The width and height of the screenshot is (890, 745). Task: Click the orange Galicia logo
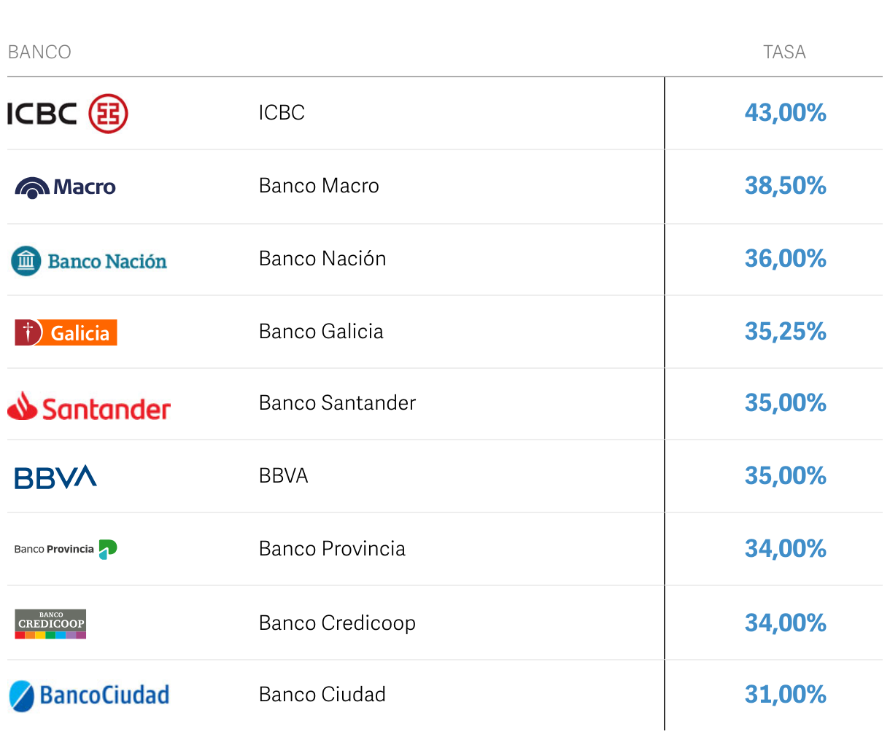(66, 332)
